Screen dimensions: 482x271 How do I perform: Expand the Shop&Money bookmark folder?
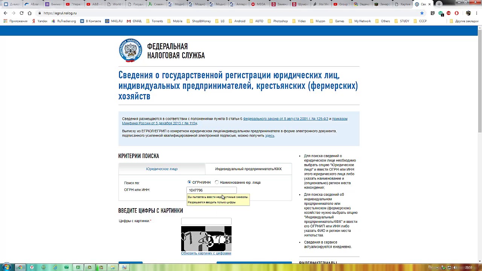point(198,21)
